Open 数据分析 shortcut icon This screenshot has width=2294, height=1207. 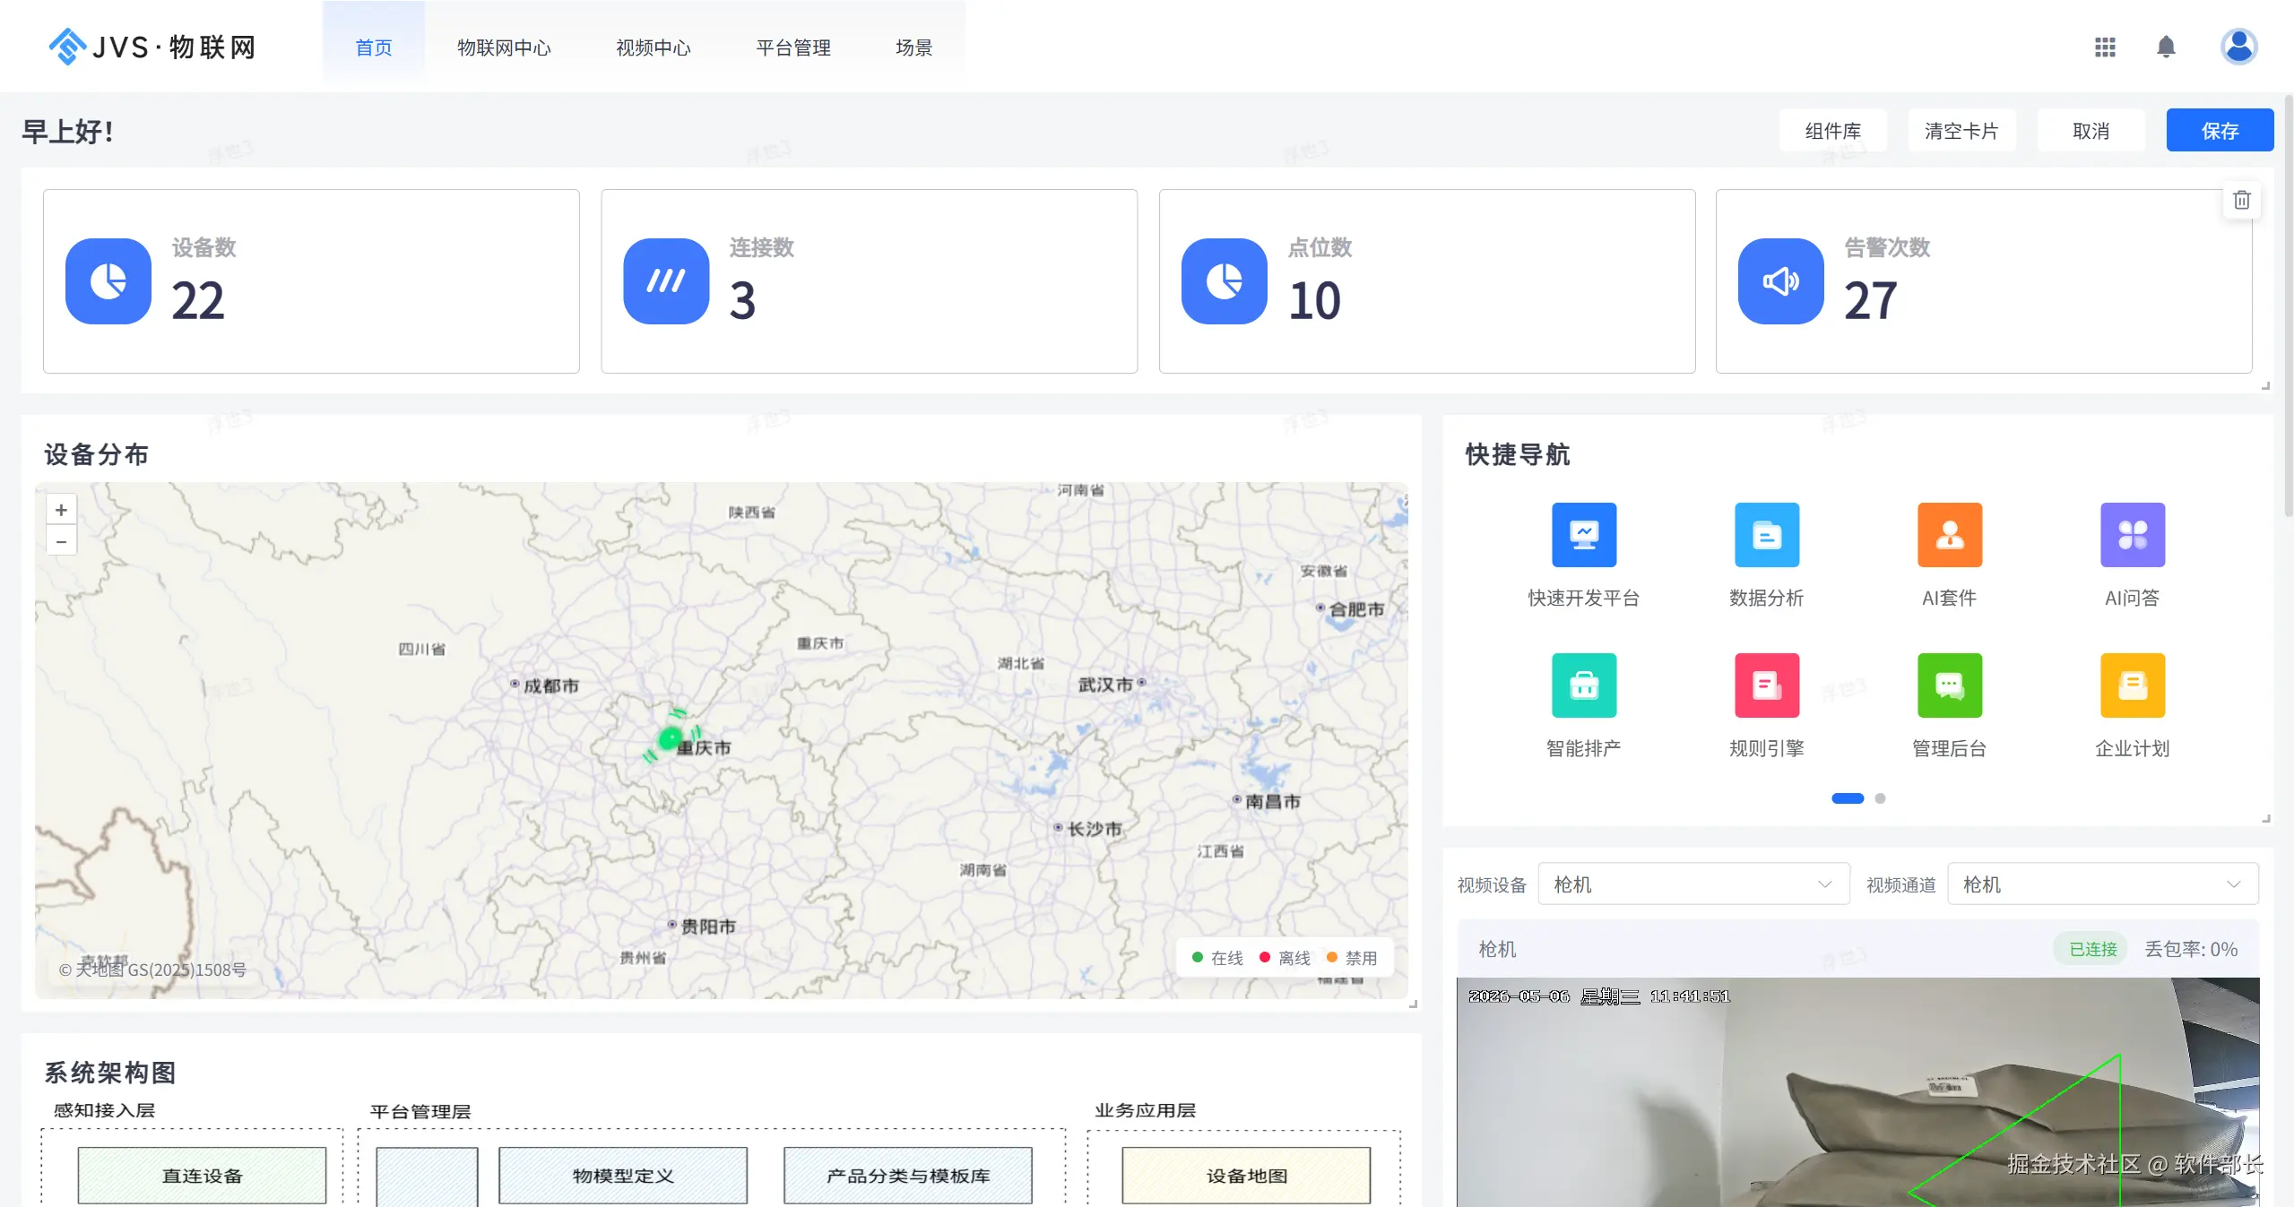click(1767, 535)
